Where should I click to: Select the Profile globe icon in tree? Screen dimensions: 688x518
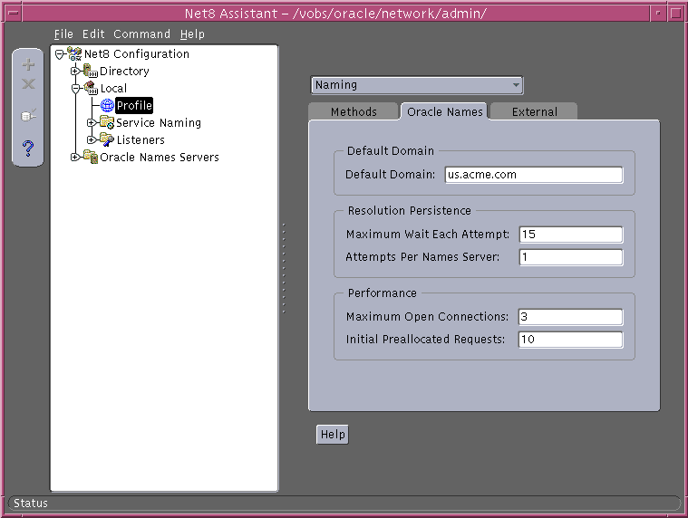[x=107, y=106]
